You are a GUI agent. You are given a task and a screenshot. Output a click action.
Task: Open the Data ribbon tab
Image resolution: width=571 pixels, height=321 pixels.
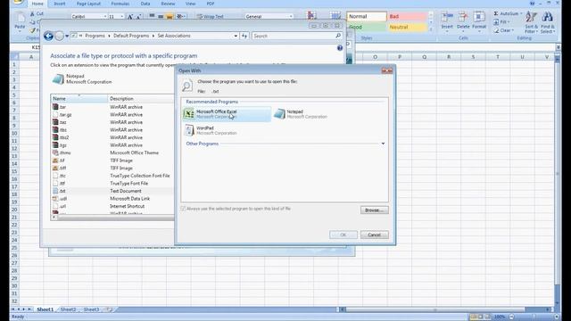145,4
